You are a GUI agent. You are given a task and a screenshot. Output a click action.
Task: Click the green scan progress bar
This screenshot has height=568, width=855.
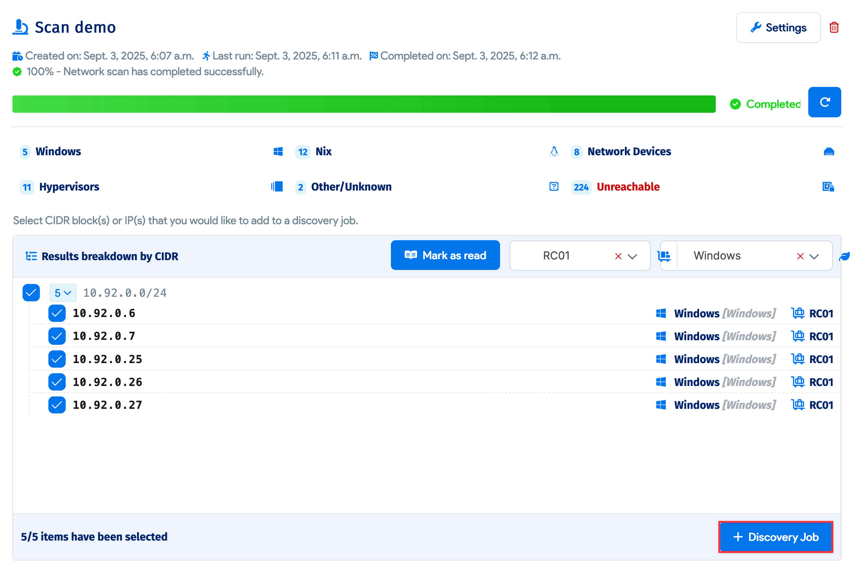pyautogui.click(x=364, y=104)
